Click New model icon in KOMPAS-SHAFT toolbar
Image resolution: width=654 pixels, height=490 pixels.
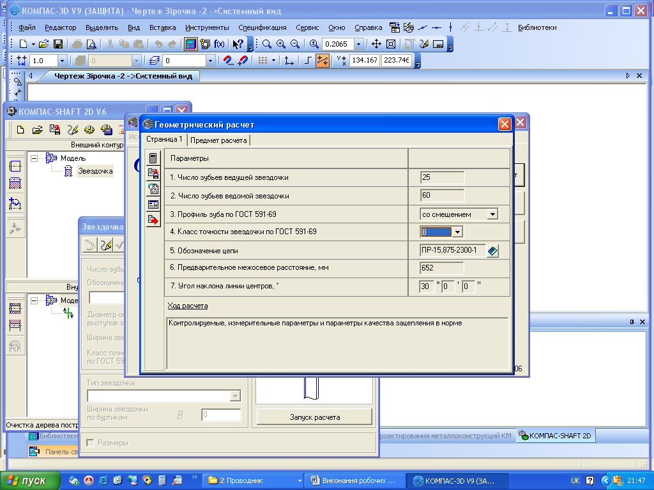pos(20,130)
